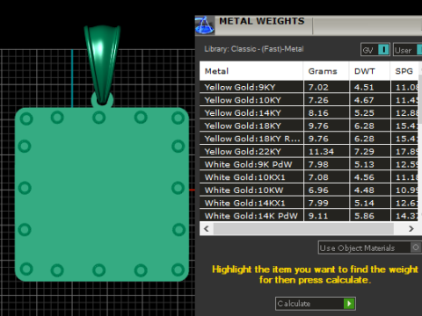Select the Yellow Gold:22KY row
Viewport: 422px width, 316px height.
pyautogui.click(x=309, y=152)
